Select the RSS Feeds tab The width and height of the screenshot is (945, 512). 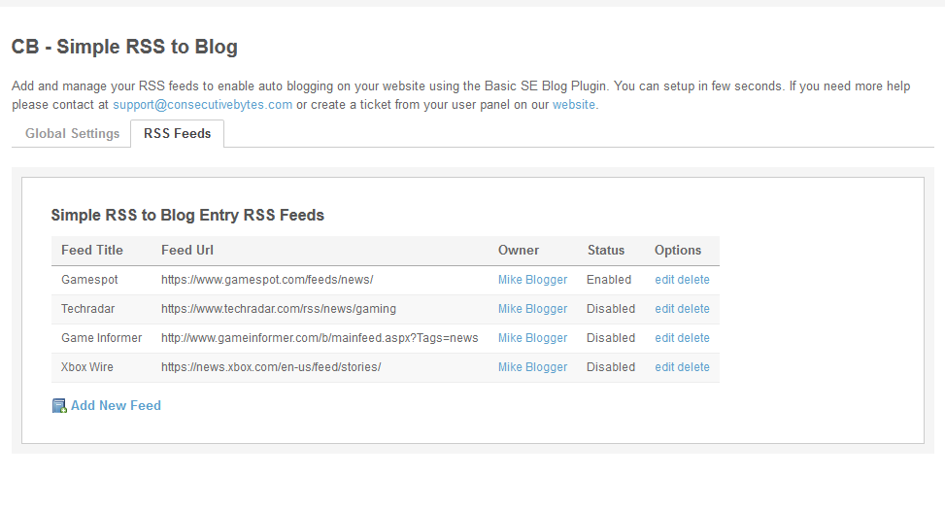tap(177, 134)
